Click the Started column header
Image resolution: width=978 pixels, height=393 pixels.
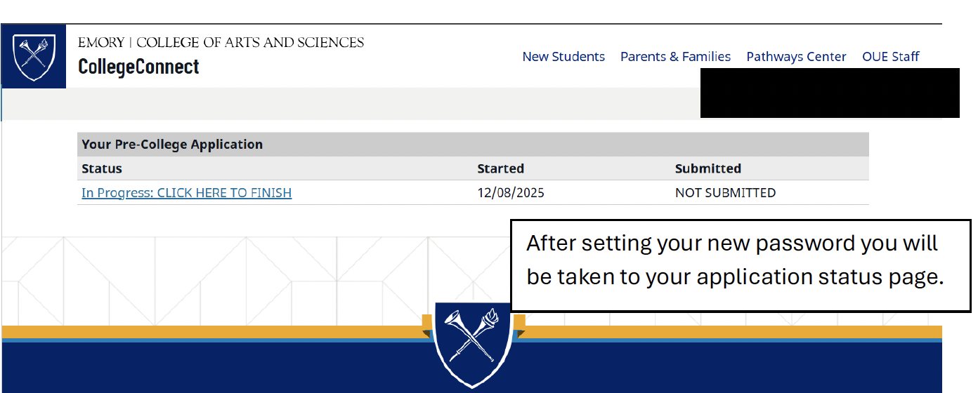(500, 168)
